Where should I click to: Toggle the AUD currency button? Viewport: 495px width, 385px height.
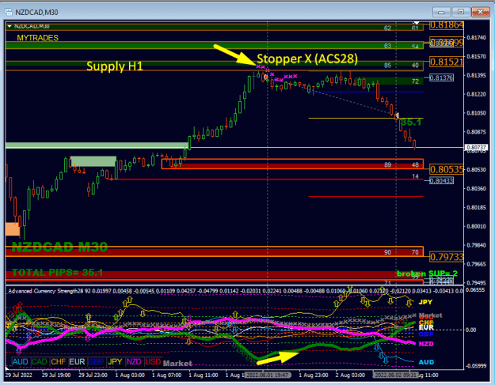[21, 362]
